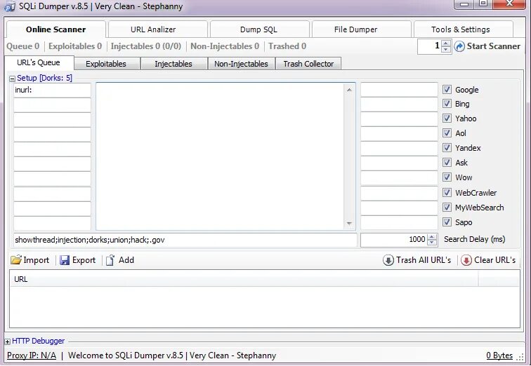The height and width of the screenshot is (366, 531).
Task: Select the Injectables sub-tab
Action: point(173,64)
